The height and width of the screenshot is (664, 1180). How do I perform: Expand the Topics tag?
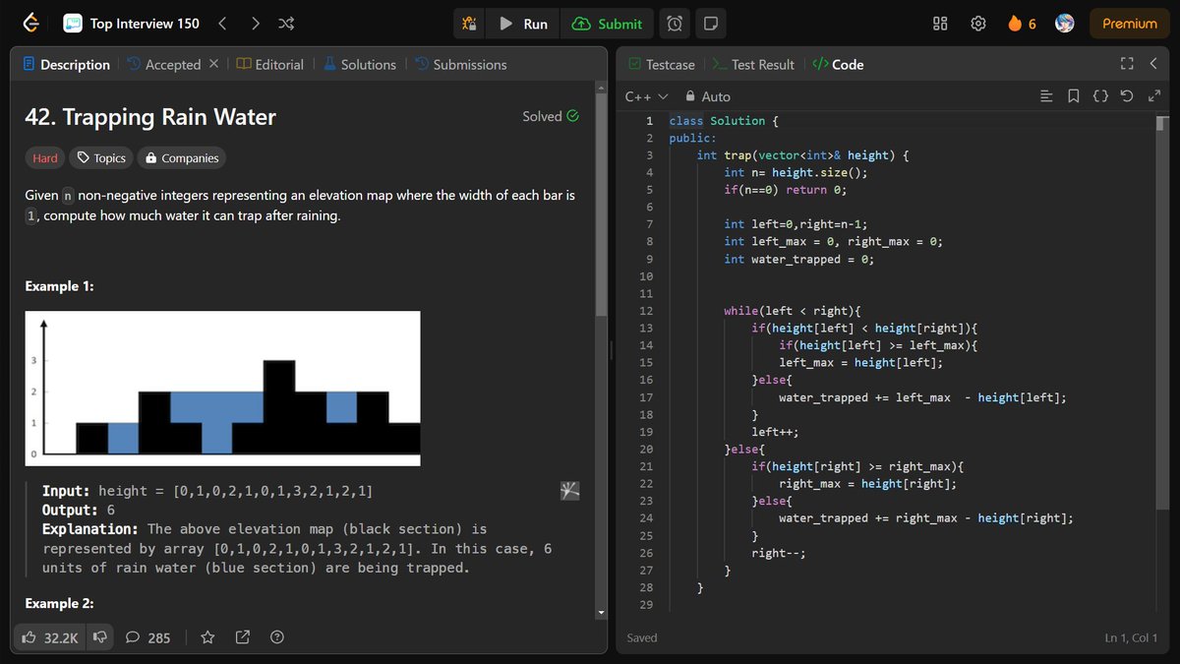pyautogui.click(x=101, y=157)
